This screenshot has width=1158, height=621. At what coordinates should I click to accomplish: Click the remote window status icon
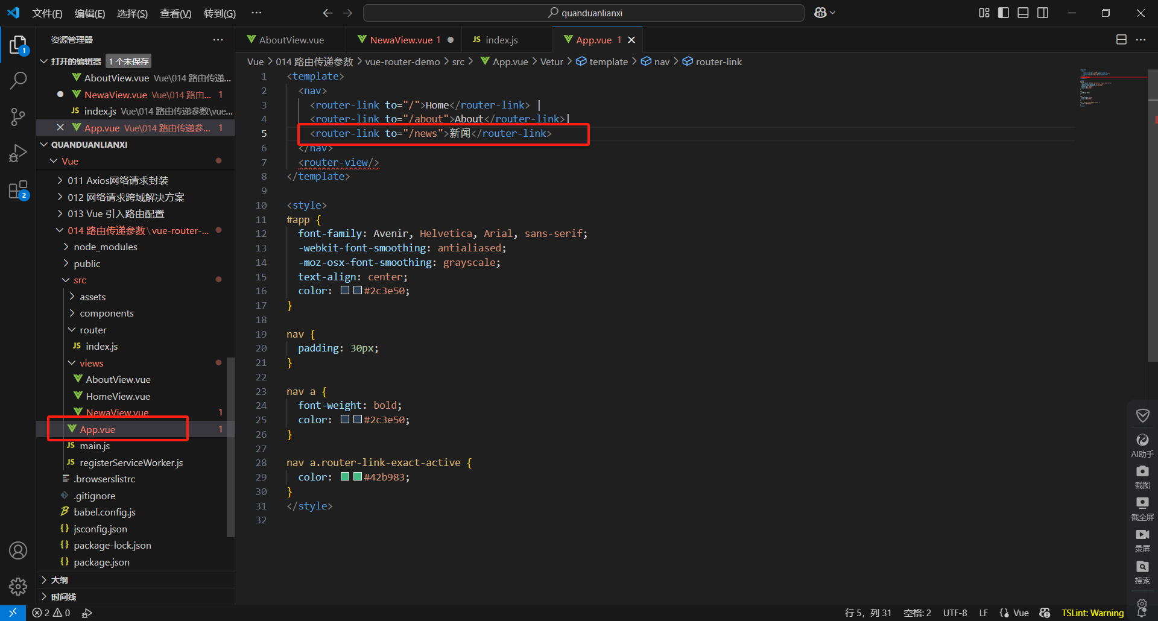coord(13,613)
